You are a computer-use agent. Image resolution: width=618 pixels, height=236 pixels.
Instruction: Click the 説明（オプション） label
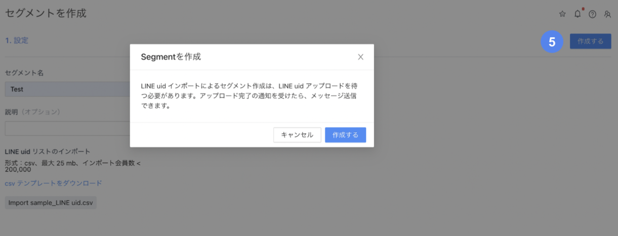(x=32, y=112)
